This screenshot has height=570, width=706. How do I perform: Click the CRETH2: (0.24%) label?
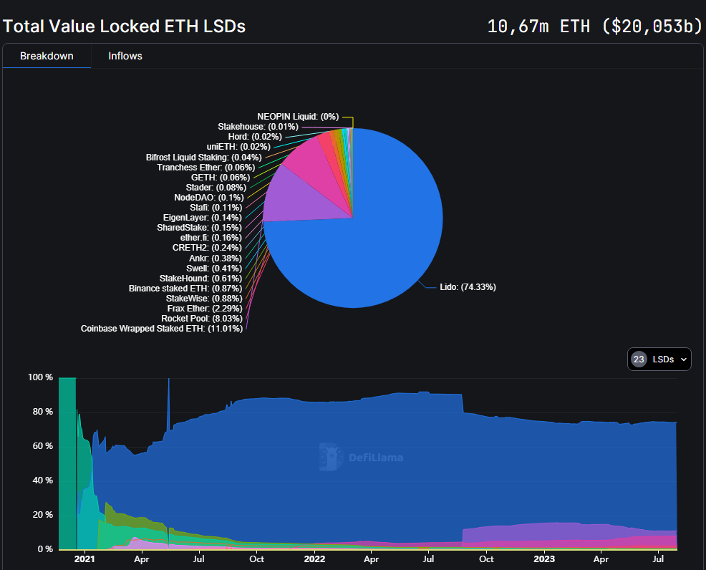pos(207,248)
